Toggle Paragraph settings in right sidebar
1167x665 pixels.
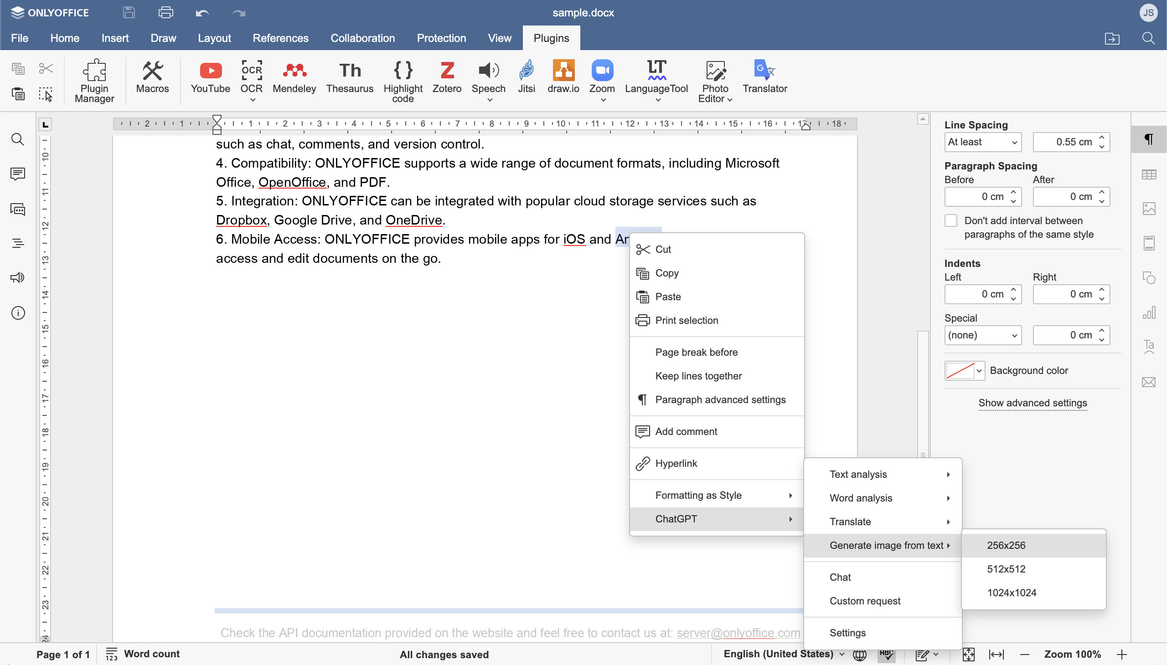click(1148, 139)
